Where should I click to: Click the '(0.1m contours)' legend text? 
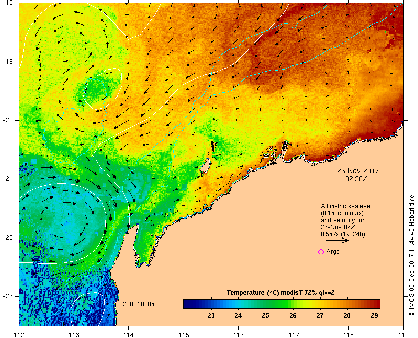pos(342,213)
